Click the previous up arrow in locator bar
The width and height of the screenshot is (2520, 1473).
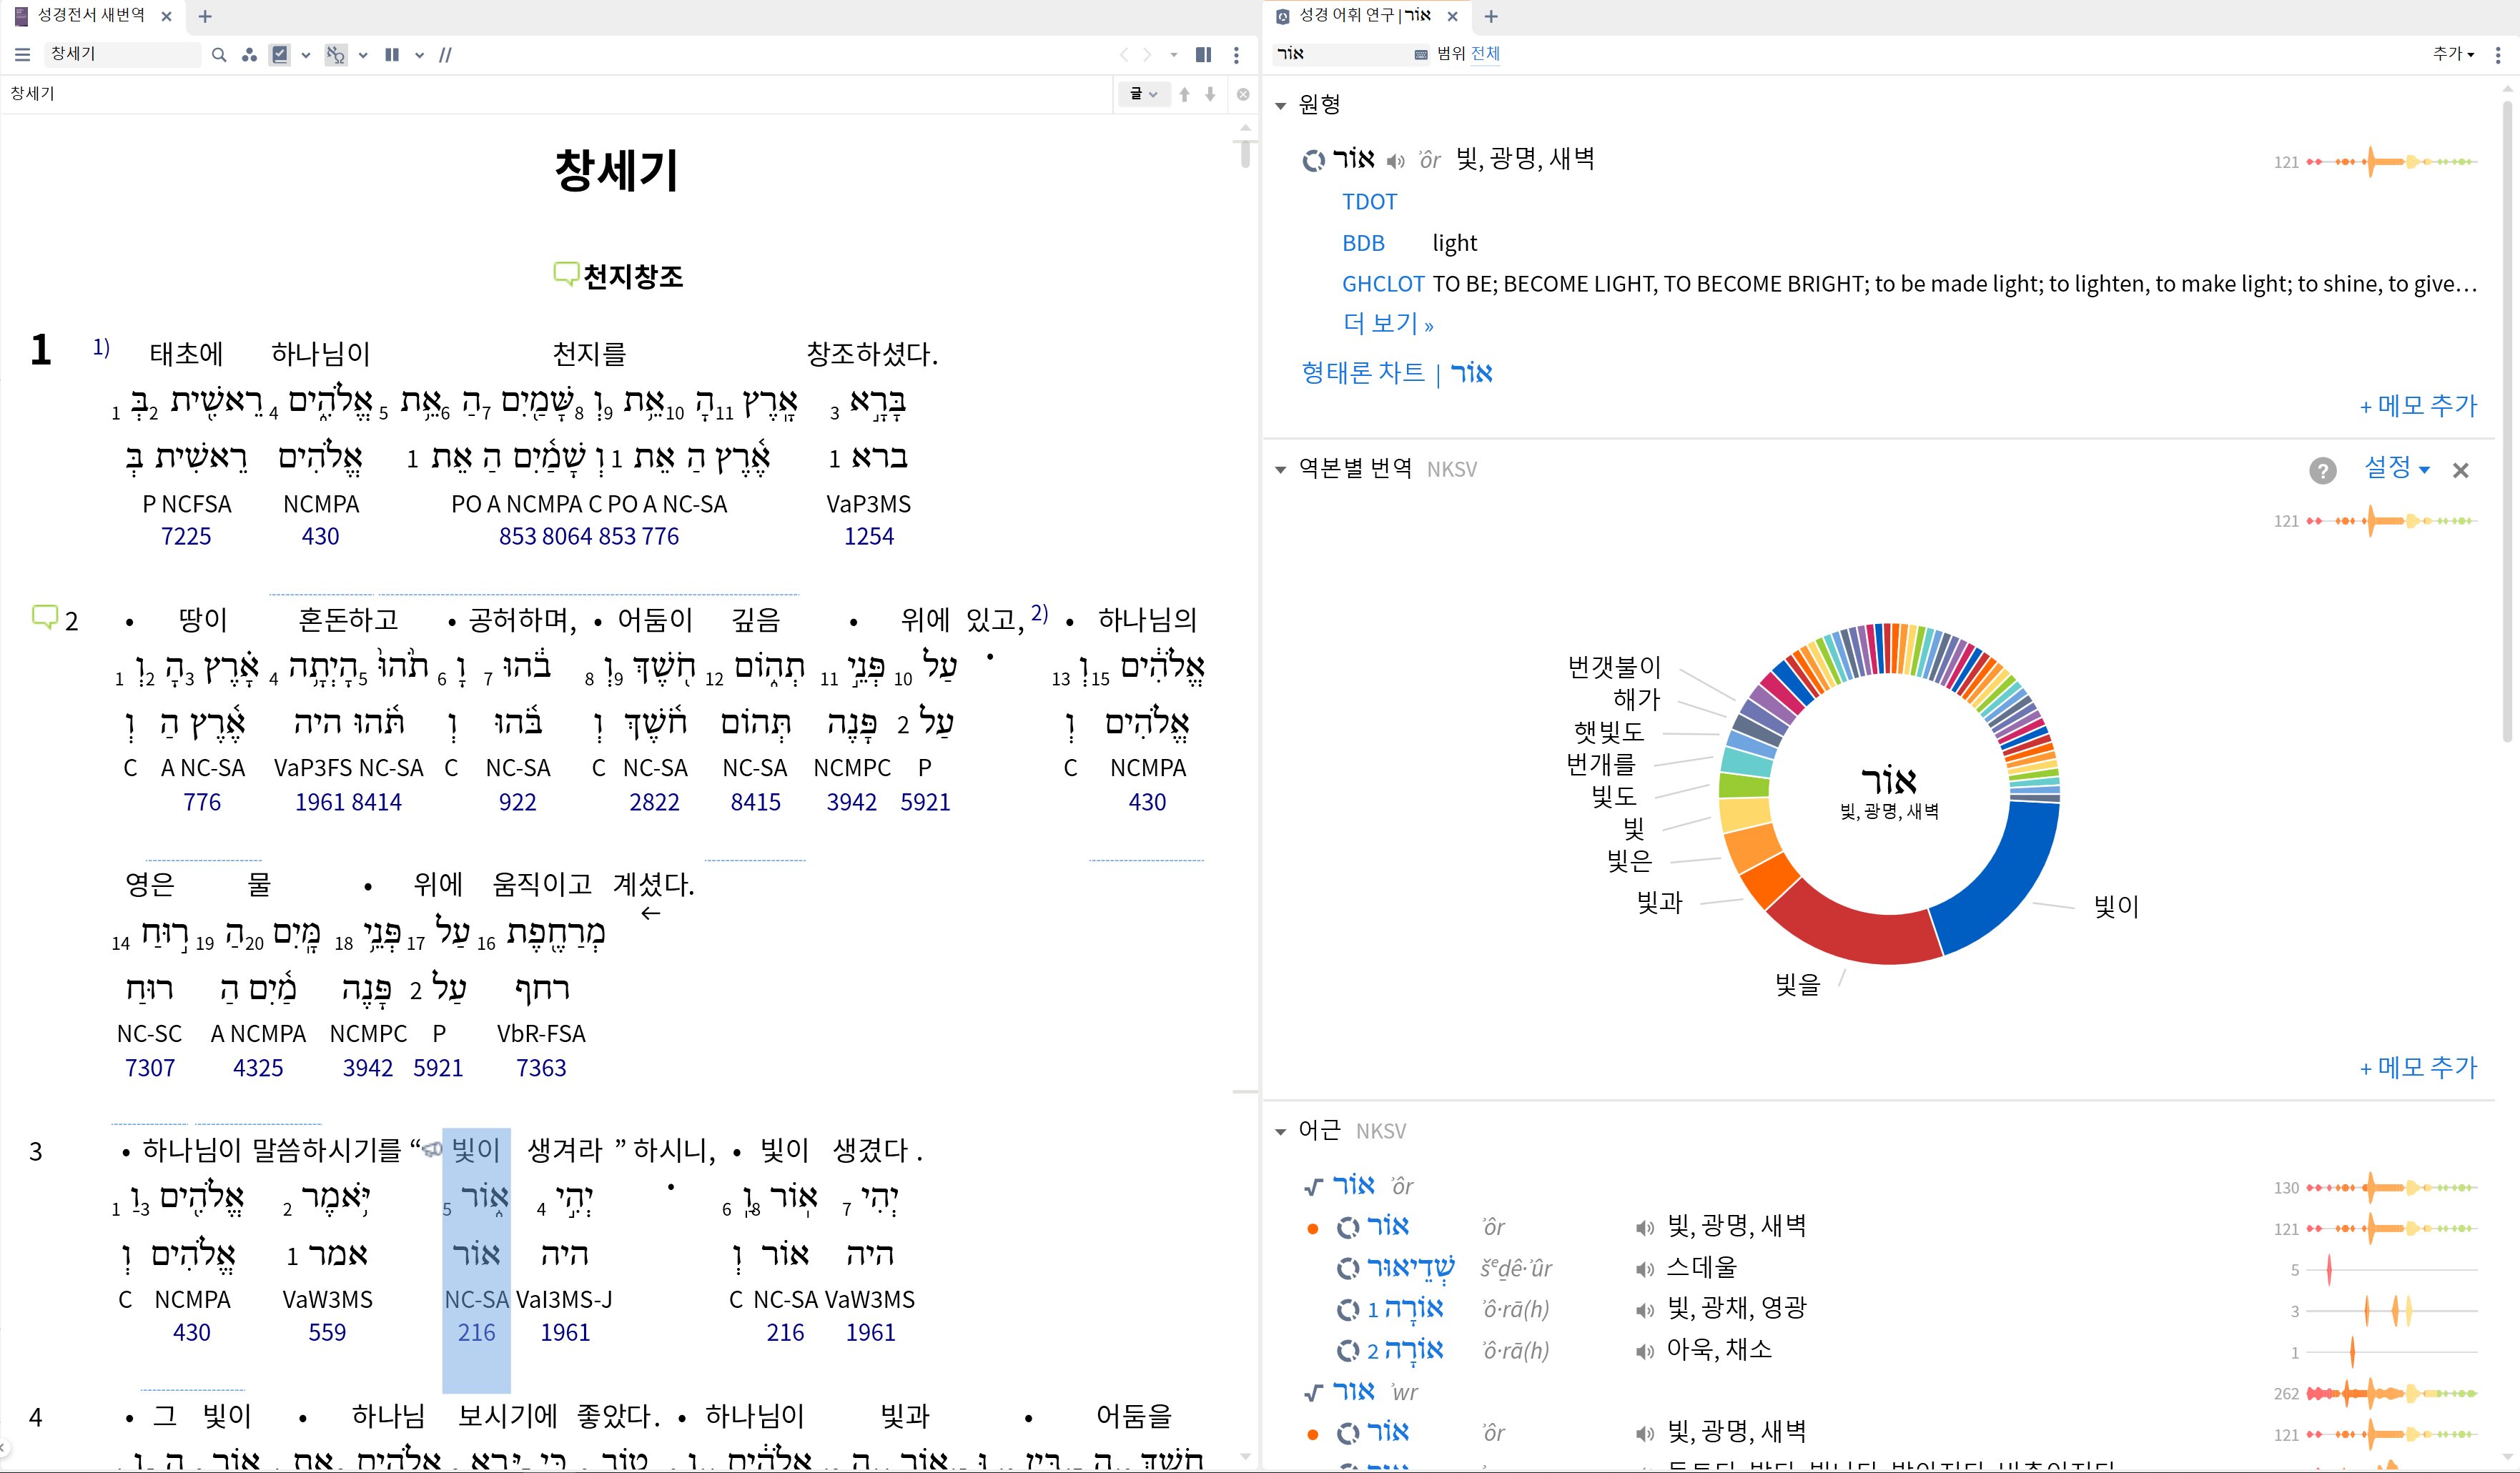coord(1184,94)
